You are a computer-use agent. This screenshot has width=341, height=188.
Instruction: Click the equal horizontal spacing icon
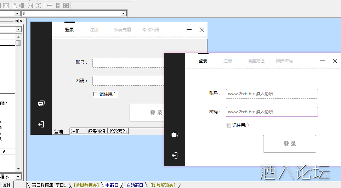coord(31,6)
